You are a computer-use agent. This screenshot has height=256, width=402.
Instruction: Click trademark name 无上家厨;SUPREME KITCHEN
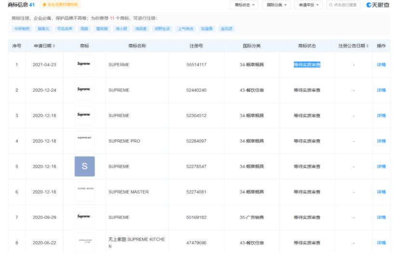click(x=136, y=243)
